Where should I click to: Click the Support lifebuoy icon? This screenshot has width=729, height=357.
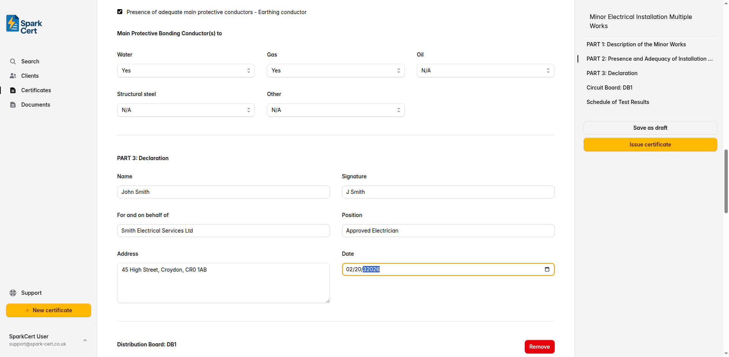13,293
